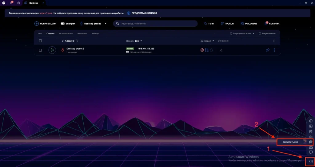Check the Запущенные всеми checkbox
Image resolution: width=315 pixels, height=167 pixels.
[x=231, y=34]
